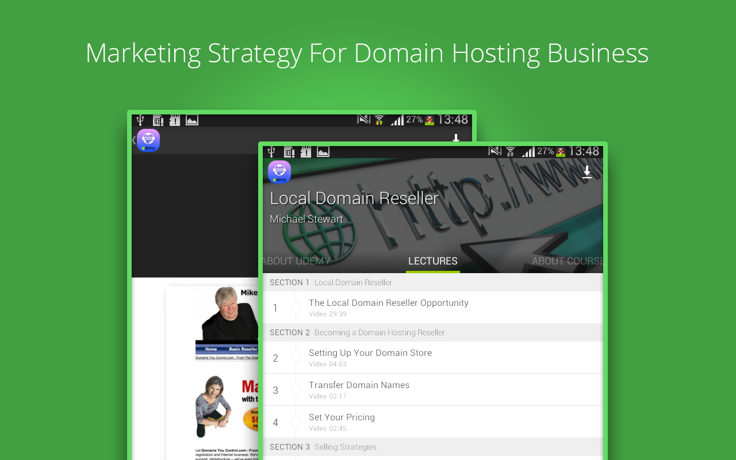Tap the Home link in back screen web page

coord(211,349)
